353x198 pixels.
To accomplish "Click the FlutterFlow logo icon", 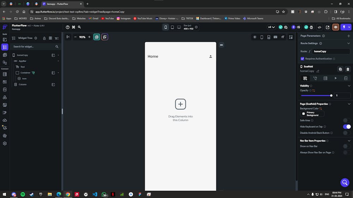I will pos(5,27).
